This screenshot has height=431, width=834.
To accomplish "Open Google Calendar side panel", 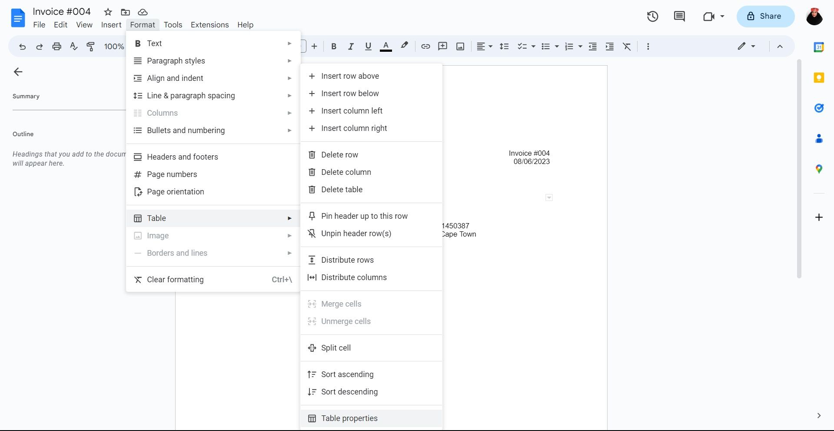I will (819, 47).
